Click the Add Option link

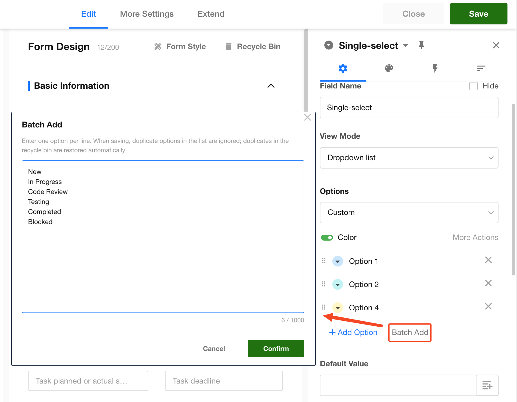353,332
